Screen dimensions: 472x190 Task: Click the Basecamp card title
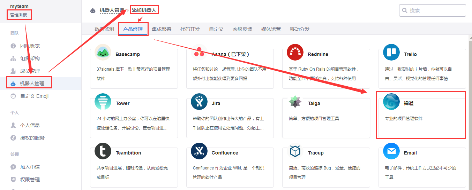pos(128,54)
